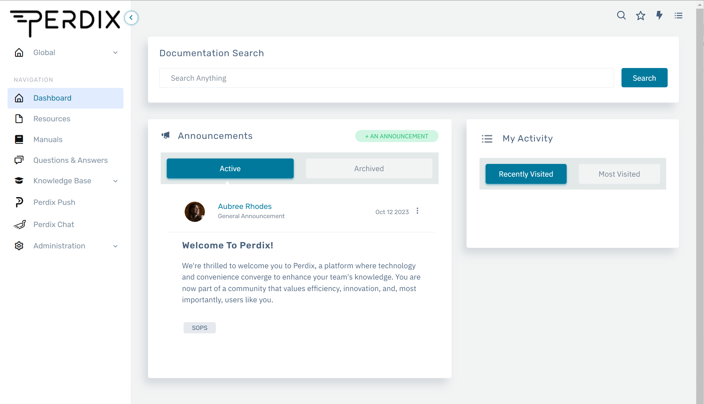Click the Search button
704x404 pixels.
644,78
